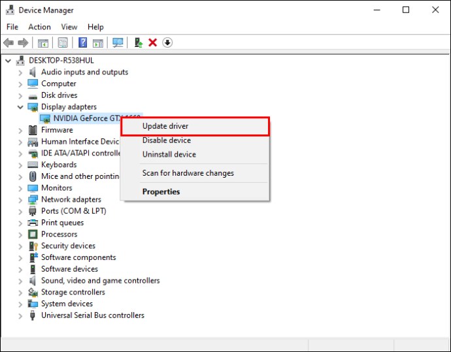Select the Print queues tree item
This screenshot has height=352, width=451.
[62, 223]
